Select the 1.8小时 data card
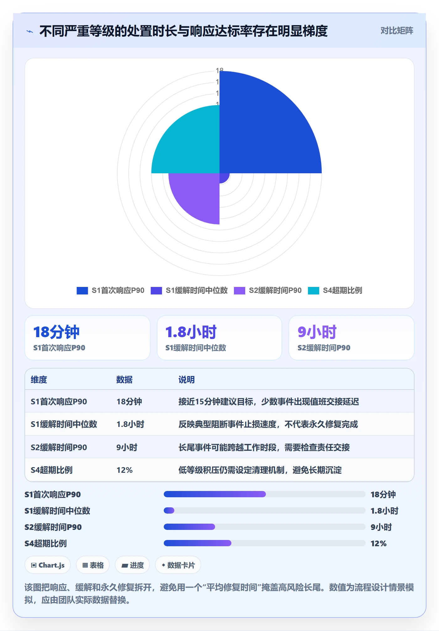439x631 pixels. coord(219,338)
